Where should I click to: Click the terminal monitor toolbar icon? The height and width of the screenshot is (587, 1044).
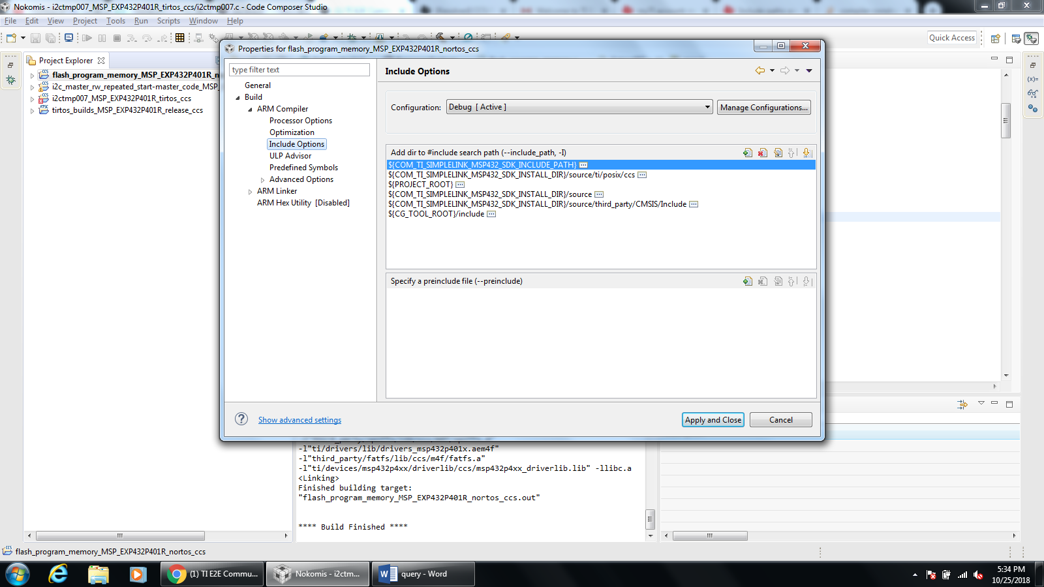pos(69,38)
